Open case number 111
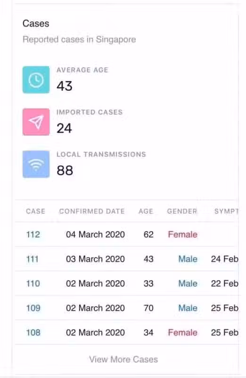This screenshot has height=378, width=246. [32, 259]
